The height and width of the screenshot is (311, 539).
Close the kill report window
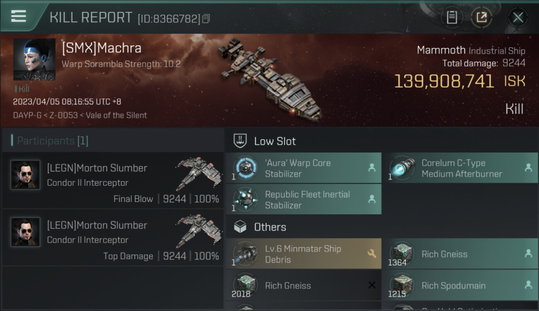tap(518, 17)
